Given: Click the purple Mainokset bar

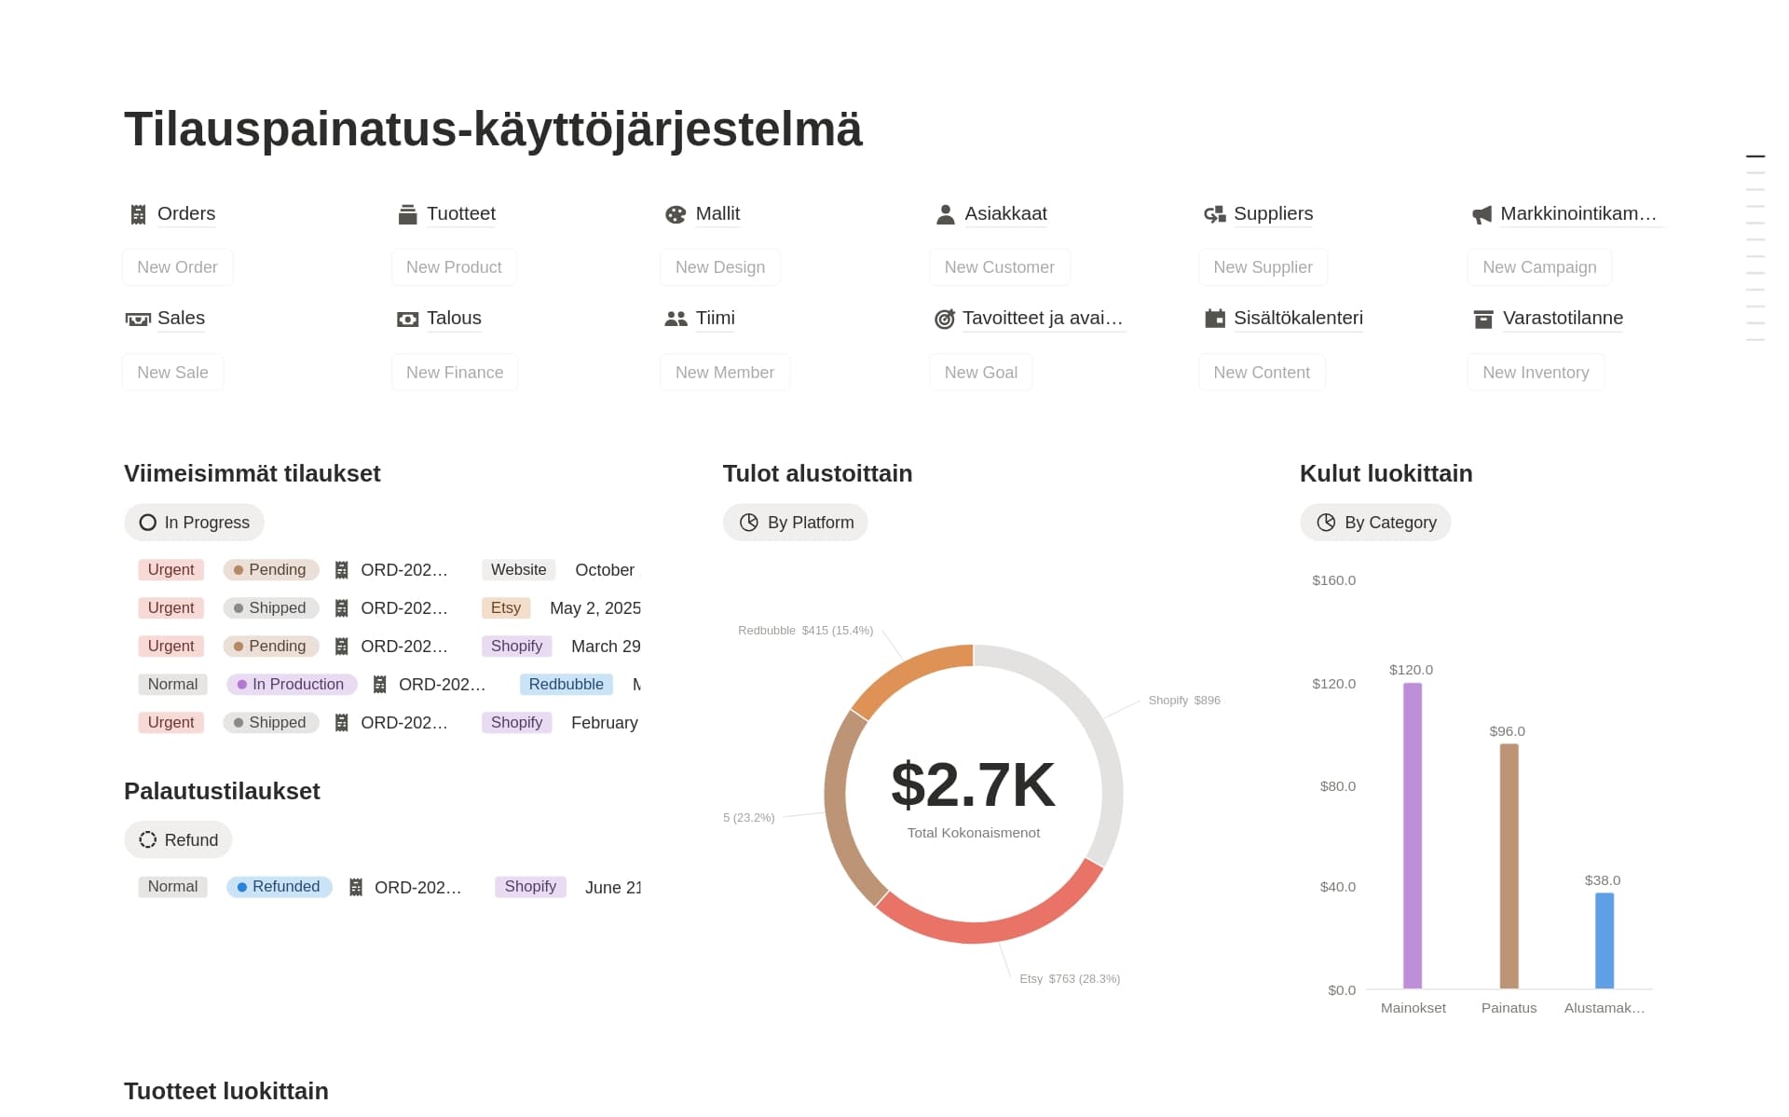Looking at the screenshot, I should [1413, 836].
